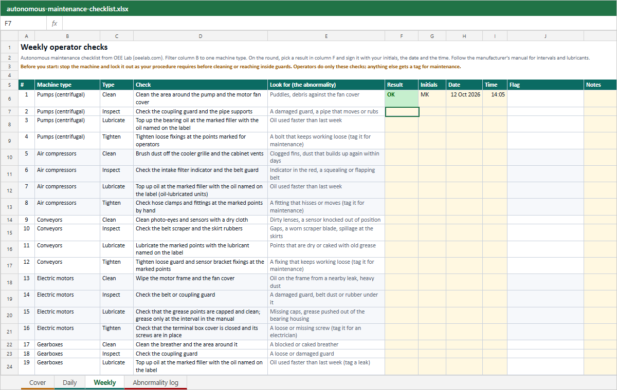The width and height of the screenshot is (617, 390).
Task: Select the 'MK' initials cell
Action: click(x=432, y=99)
